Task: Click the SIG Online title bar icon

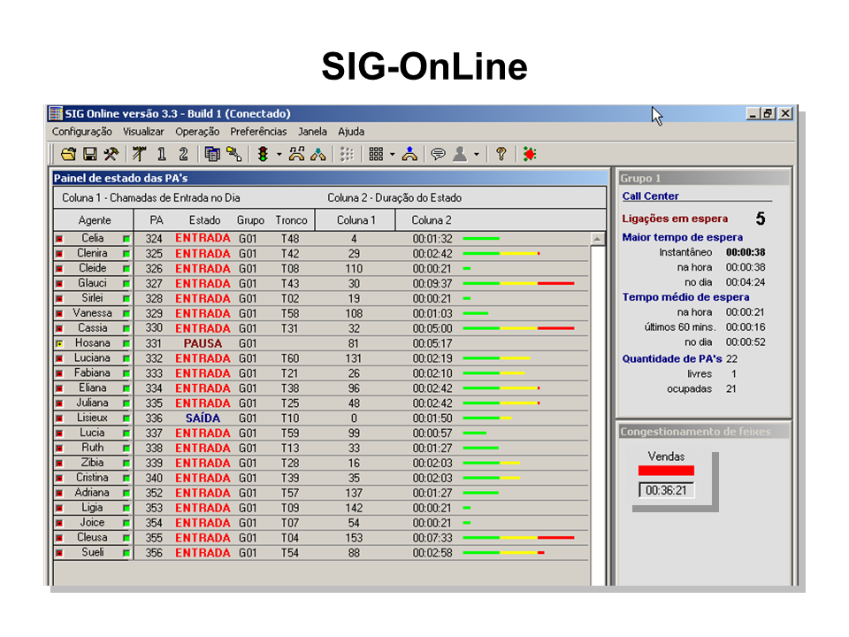Action: coord(55,113)
